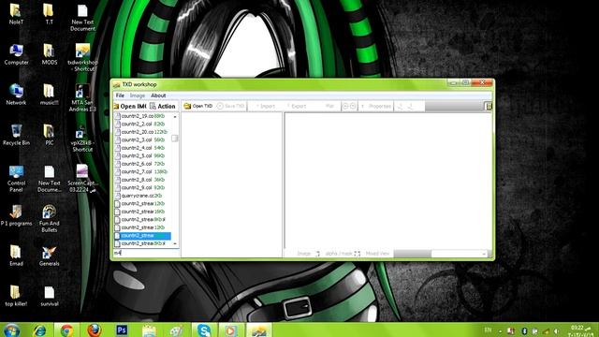Open PIC folder on desktop

point(49,135)
